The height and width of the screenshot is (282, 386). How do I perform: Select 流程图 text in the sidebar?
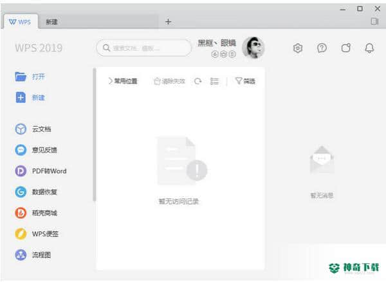click(42, 255)
